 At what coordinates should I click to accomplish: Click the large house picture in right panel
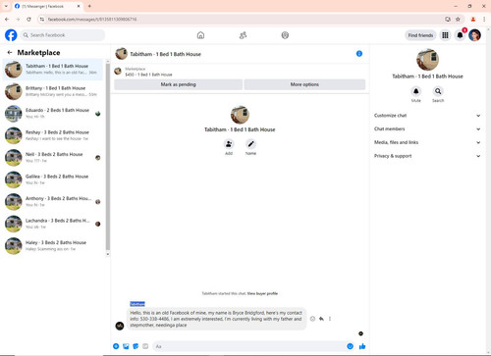coord(427,60)
